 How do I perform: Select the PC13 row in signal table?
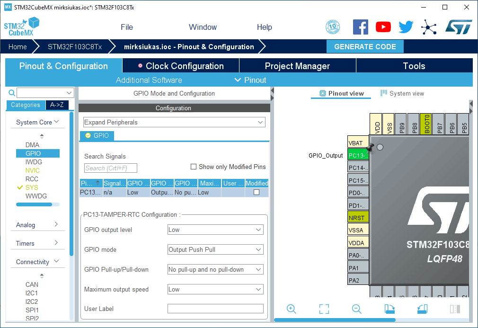pyautogui.click(x=174, y=192)
